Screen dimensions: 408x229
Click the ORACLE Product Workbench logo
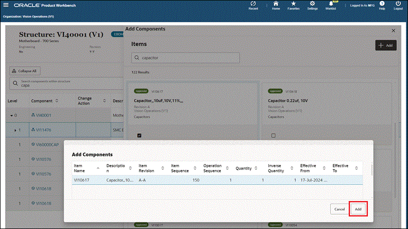point(45,5)
